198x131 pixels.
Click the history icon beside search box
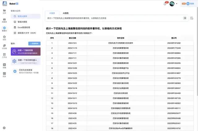pos(192,18)
